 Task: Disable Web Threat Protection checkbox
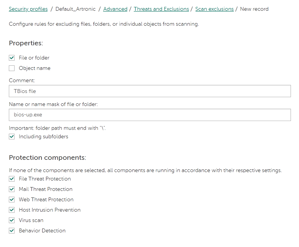click(x=11, y=199)
